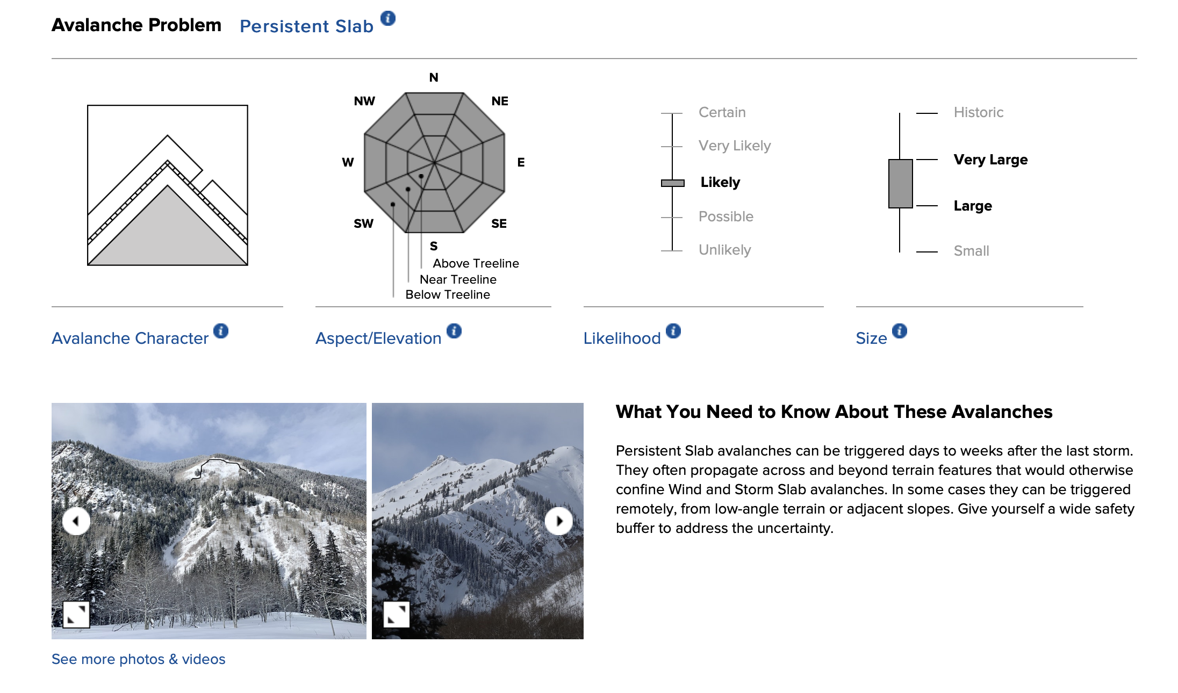The image size is (1178, 693).
Task: Click the info icon next to Size
Action: click(900, 331)
